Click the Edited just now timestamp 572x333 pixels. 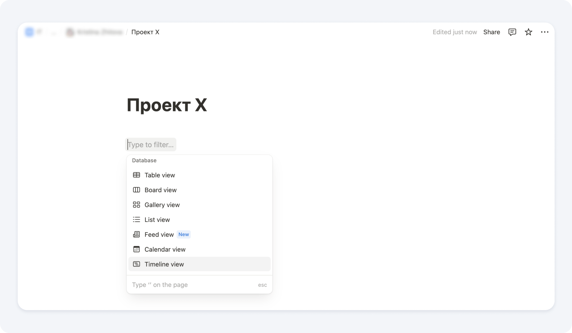[455, 32]
